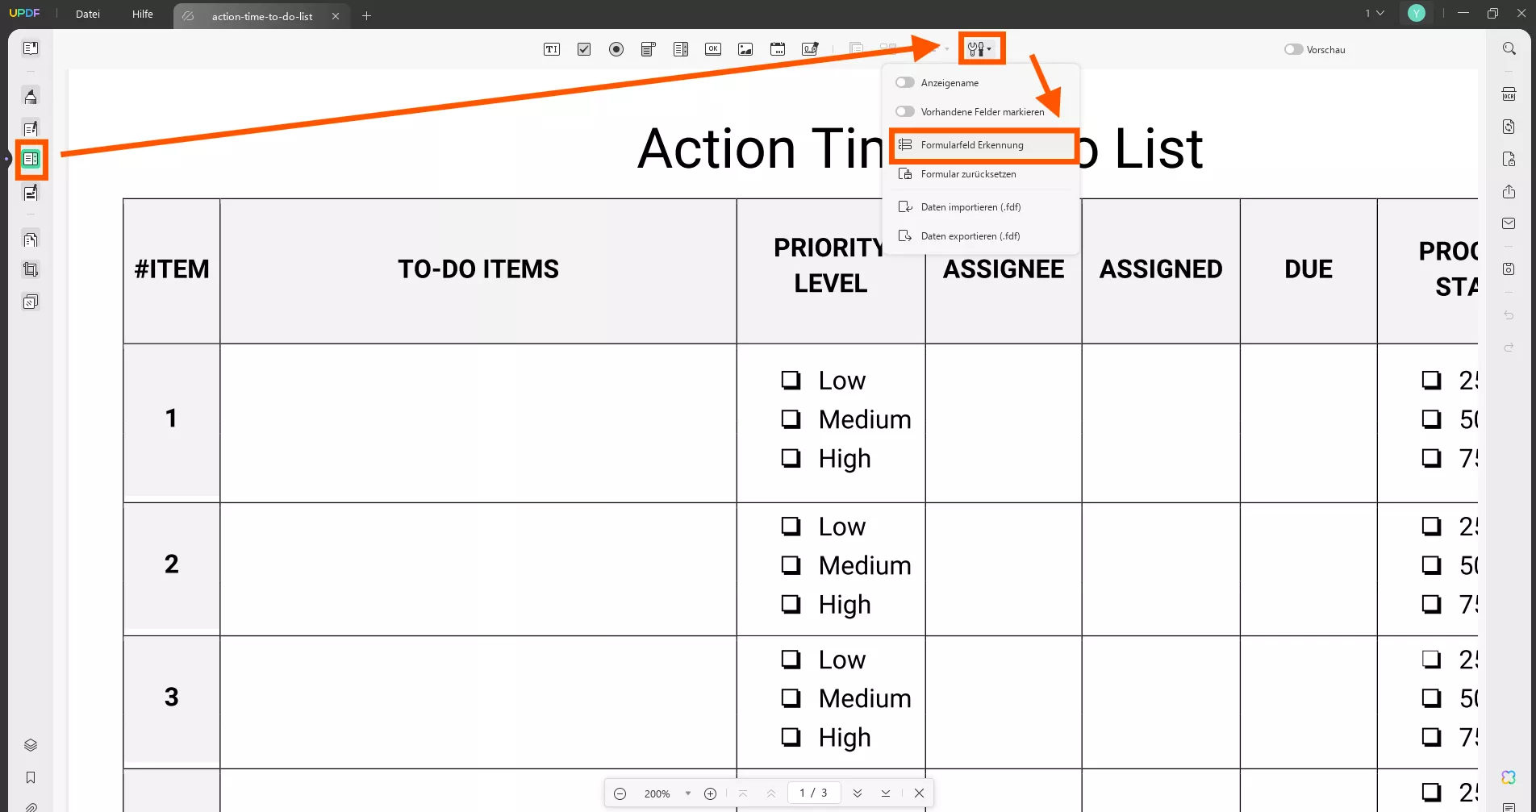Select the Text Field tool
Screen dimensions: 1536x812
coord(552,49)
